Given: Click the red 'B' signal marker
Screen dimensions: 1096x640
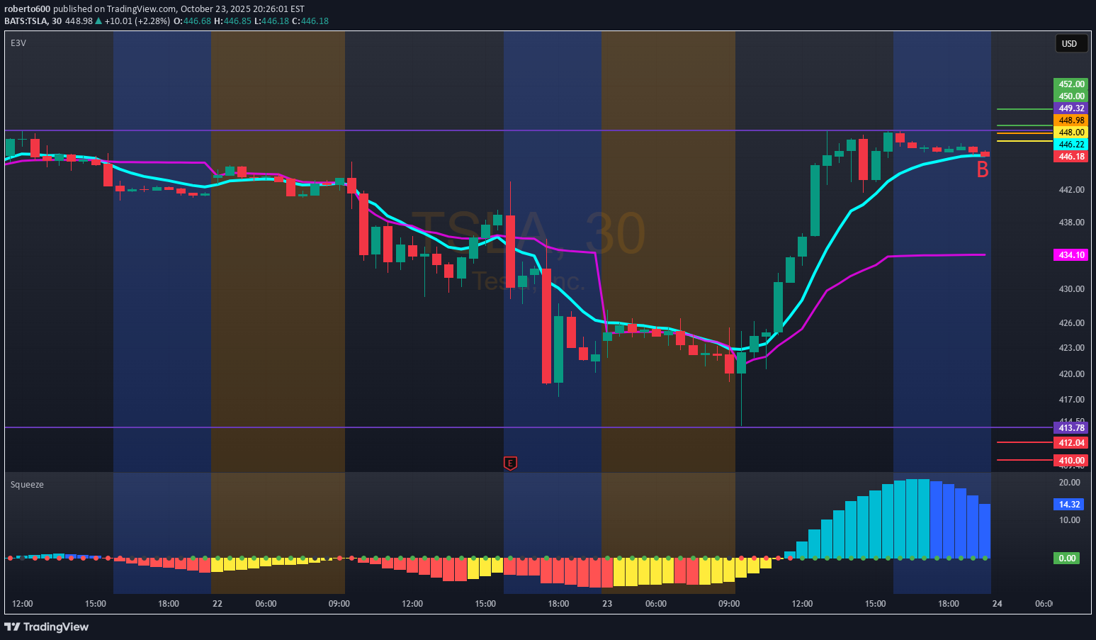Looking at the screenshot, I should click(982, 170).
